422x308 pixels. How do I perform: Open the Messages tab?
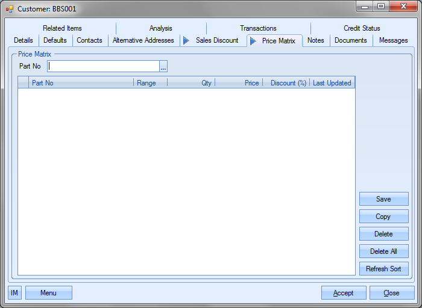point(393,40)
